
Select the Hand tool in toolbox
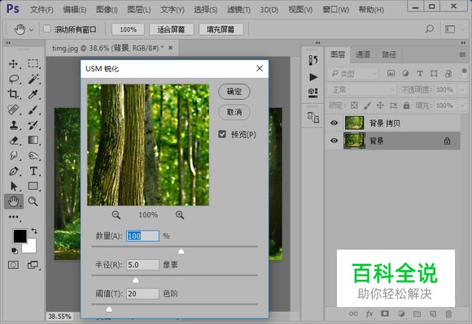[x=14, y=201]
